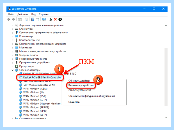Maximize the Device Manager window
Viewport: 174px width, 130px height.
tap(154, 9)
